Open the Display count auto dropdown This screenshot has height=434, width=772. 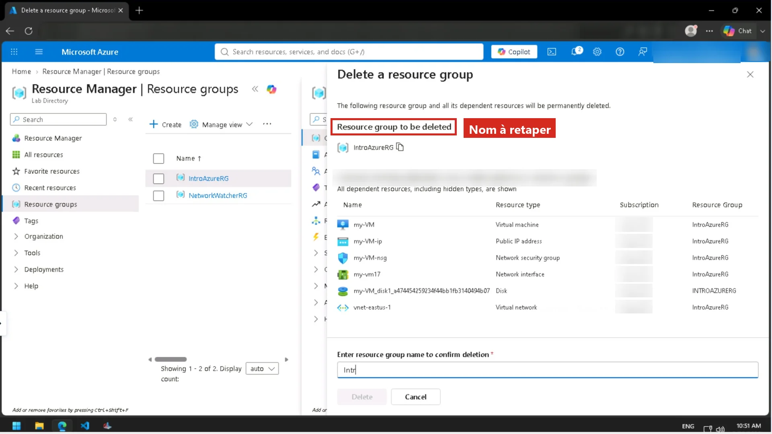pos(262,368)
